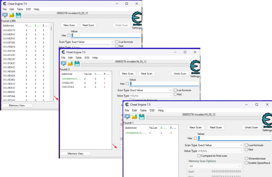Expand the Scan Type dropdown in the Found: 3 window
Viewport: 272px width, 177px height.
point(151,90)
